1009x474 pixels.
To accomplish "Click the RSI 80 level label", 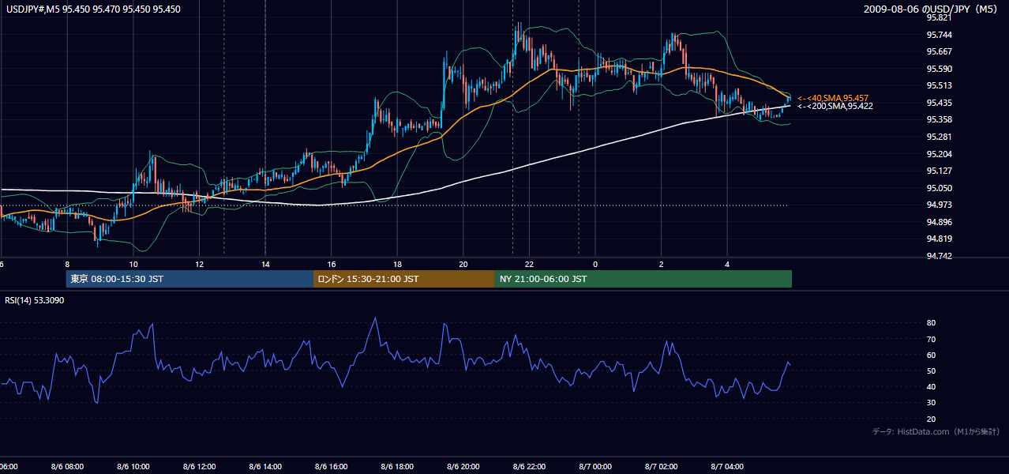I will (x=931, y=323).
